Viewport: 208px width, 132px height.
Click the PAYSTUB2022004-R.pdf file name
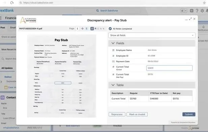point(31,29)
